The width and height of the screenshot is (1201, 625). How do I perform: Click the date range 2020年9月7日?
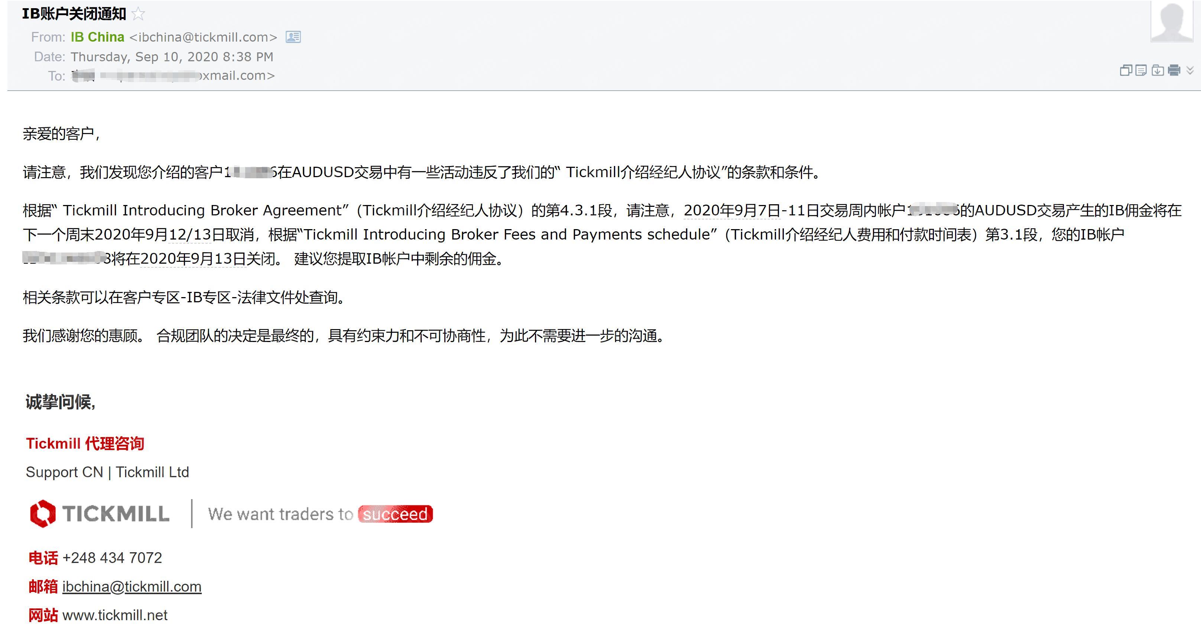(x=732, y=210)
